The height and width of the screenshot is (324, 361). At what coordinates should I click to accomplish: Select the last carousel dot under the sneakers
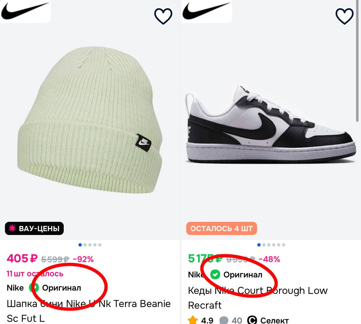(x=283, y=245)
